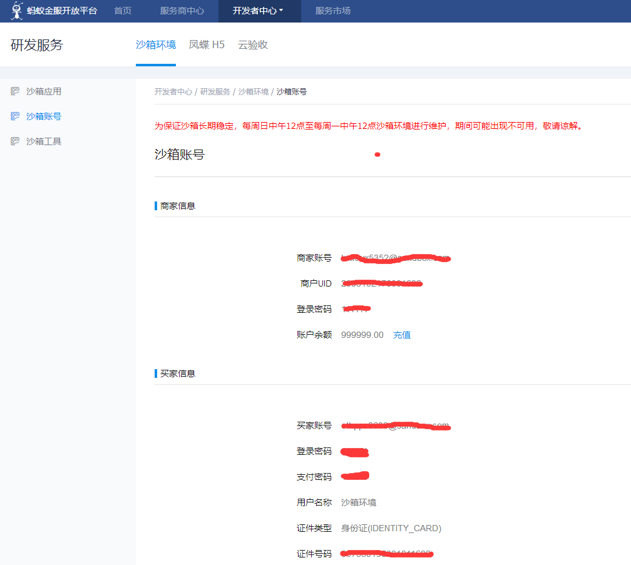631x565 pixels.
Task: Switch to the 云验收 tab
Action: pos(253,44)
